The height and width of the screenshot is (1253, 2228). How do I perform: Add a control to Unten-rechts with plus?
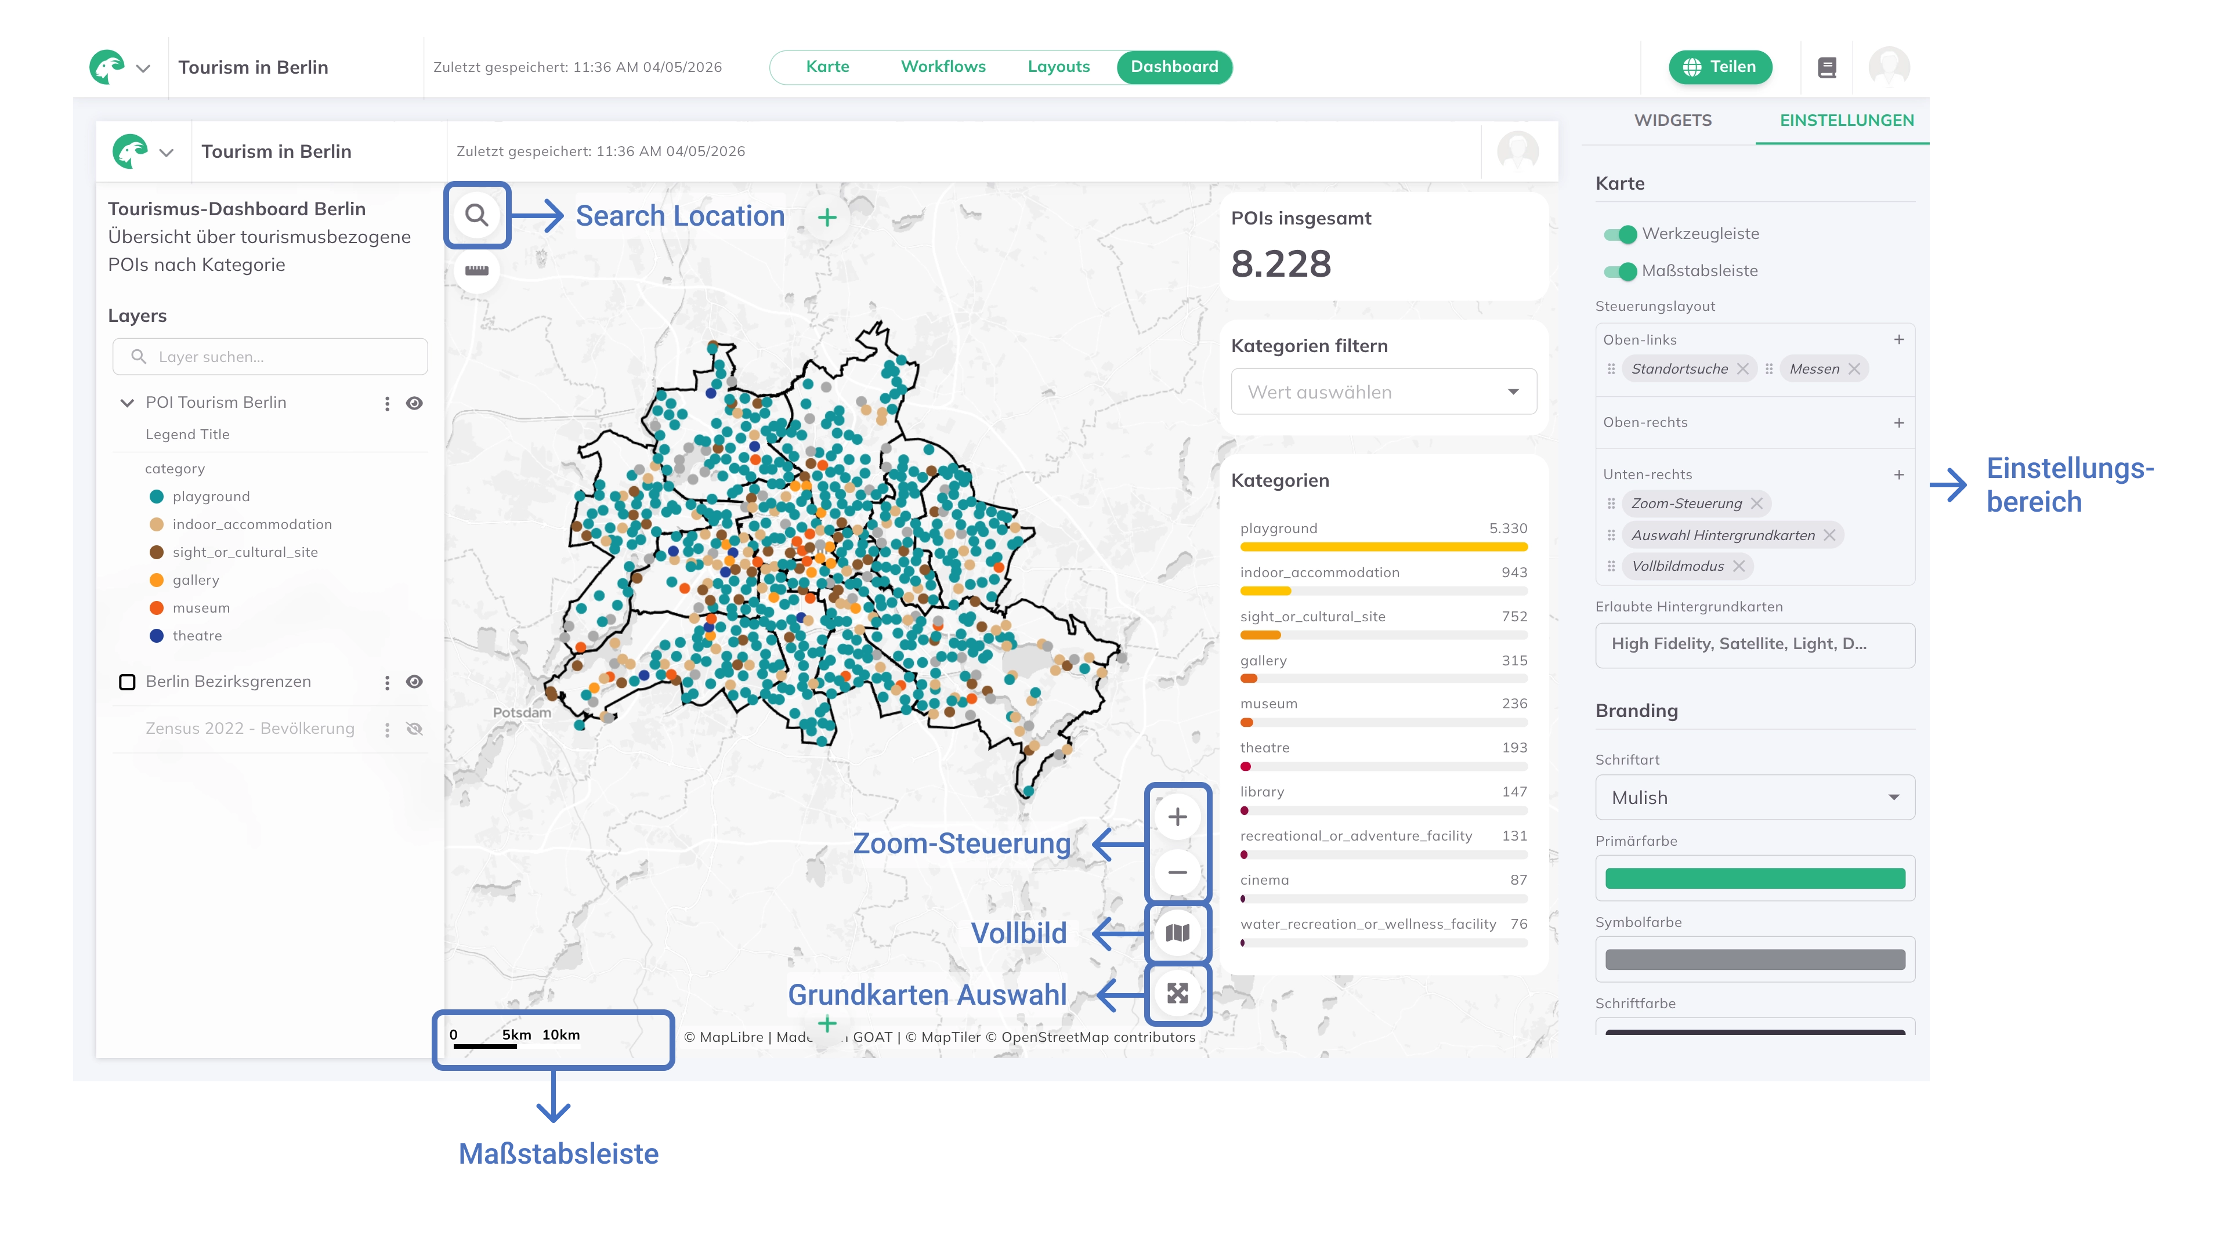[1898, 475]
